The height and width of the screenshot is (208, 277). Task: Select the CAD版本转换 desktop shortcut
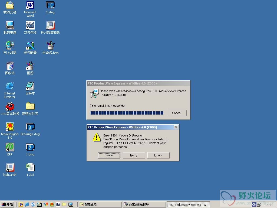(x=10, y=109)
